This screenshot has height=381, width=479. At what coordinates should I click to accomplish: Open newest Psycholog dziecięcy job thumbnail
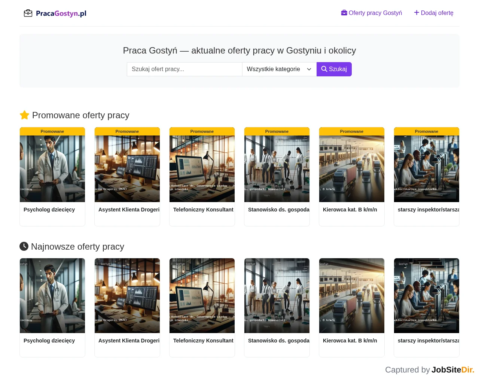pyautogui.click(x=52, y=296)
